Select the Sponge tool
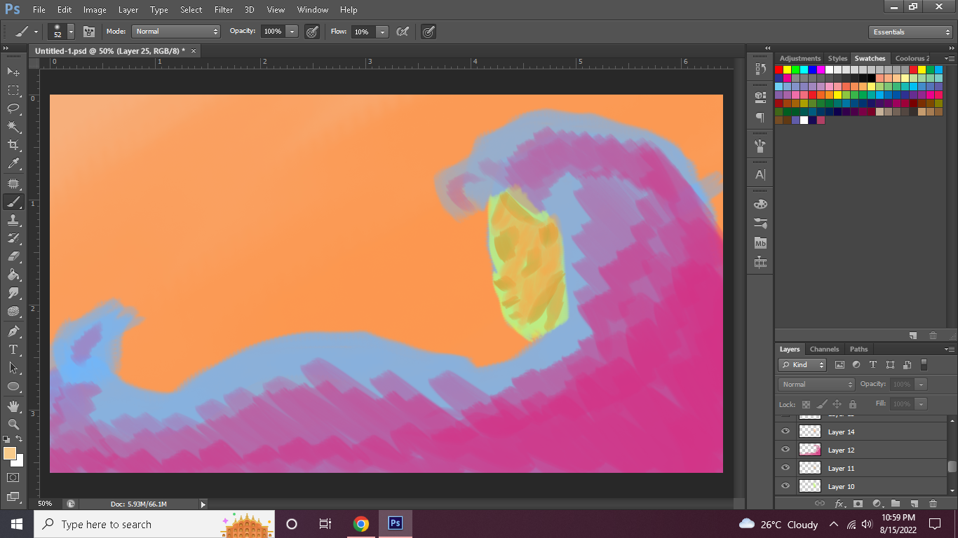This screenshot has height=538, width=958. pos(13,311)
